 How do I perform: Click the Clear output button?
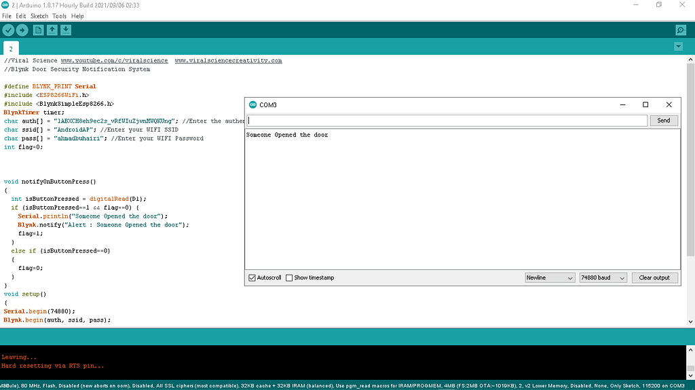point(654,277)
